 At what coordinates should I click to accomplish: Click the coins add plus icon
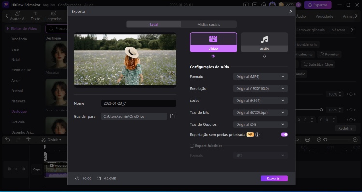coord(298,5)
